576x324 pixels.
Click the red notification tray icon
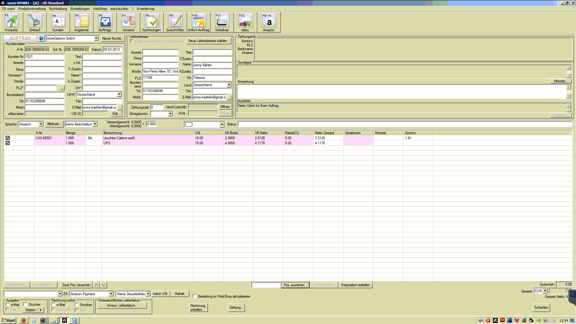point(488,320)
